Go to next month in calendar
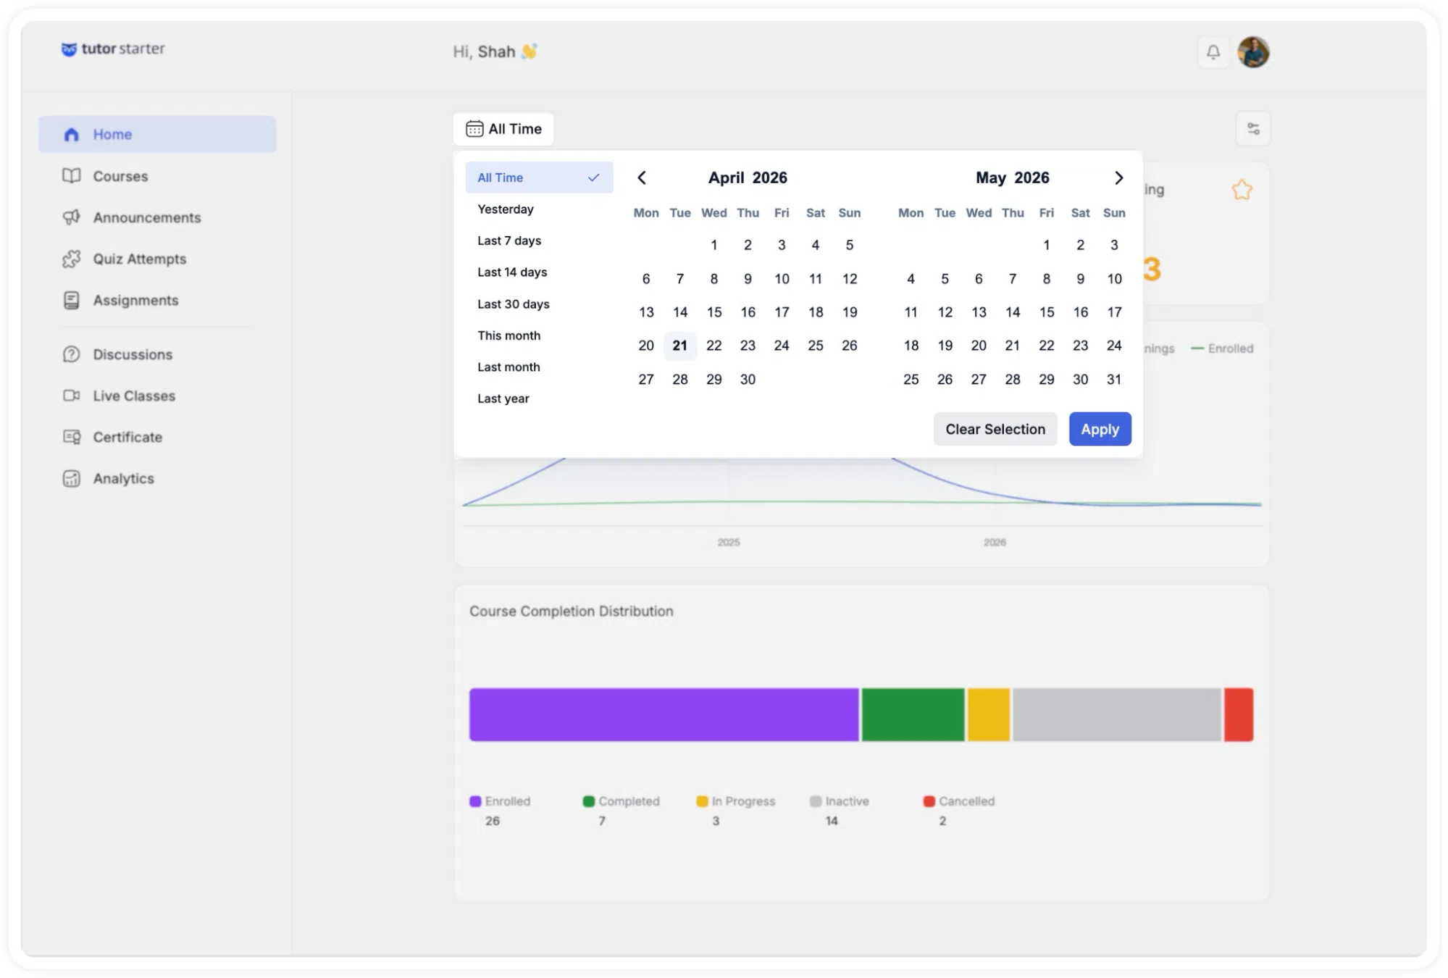 click(x=1118, y=177)
